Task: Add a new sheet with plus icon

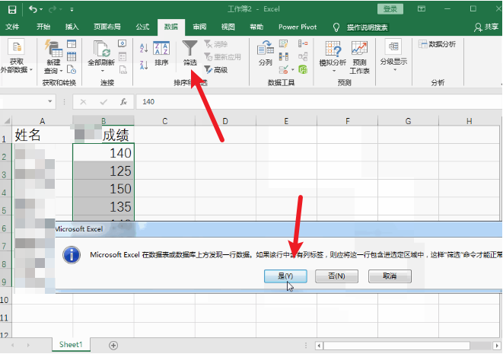Action: pos(113,346)
